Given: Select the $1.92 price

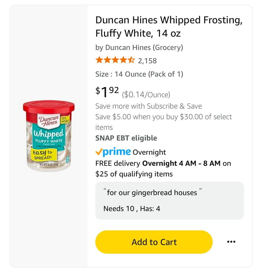Looking at the screenshot, I should pyautogui.click(x=107, y=91).
